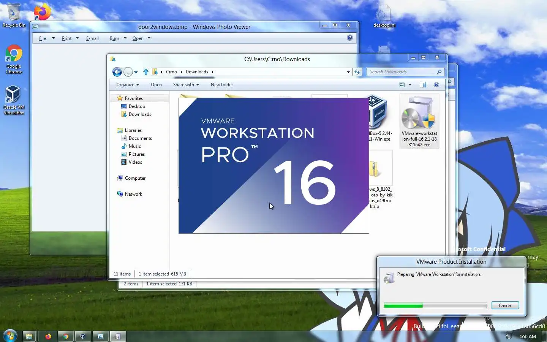
Task: Select the VirtualBox Win.exe installer file
Action: [380, 119]
